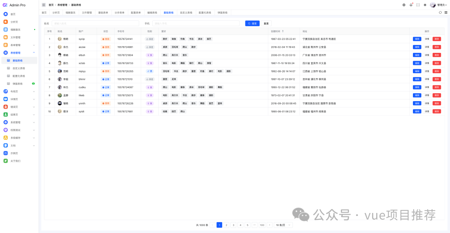This screenshot has width=450, height=233.
Task: Open the 管理员 user dropdown
Action: 438,5
